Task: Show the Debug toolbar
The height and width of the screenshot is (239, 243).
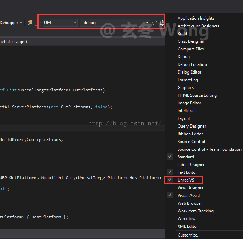Action: tap(183, 57)
